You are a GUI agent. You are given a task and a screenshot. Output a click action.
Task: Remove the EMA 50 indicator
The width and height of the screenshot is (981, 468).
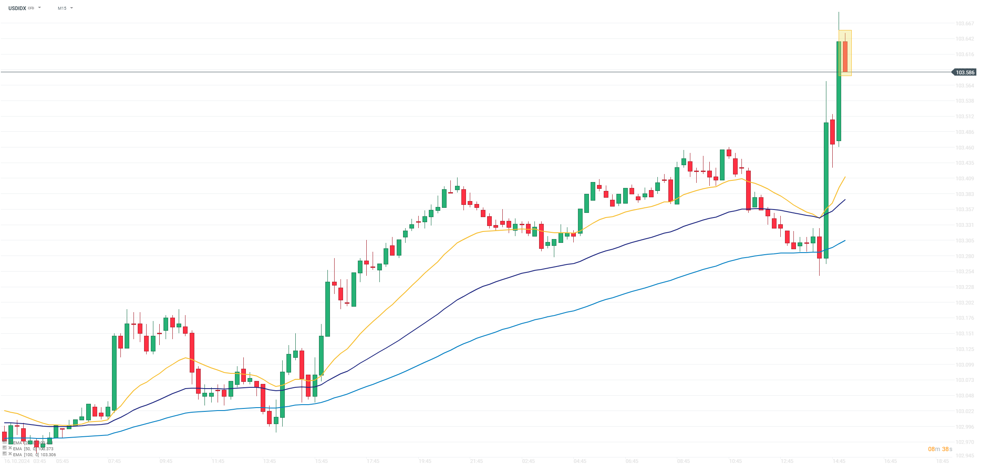(x=10, y=448)
